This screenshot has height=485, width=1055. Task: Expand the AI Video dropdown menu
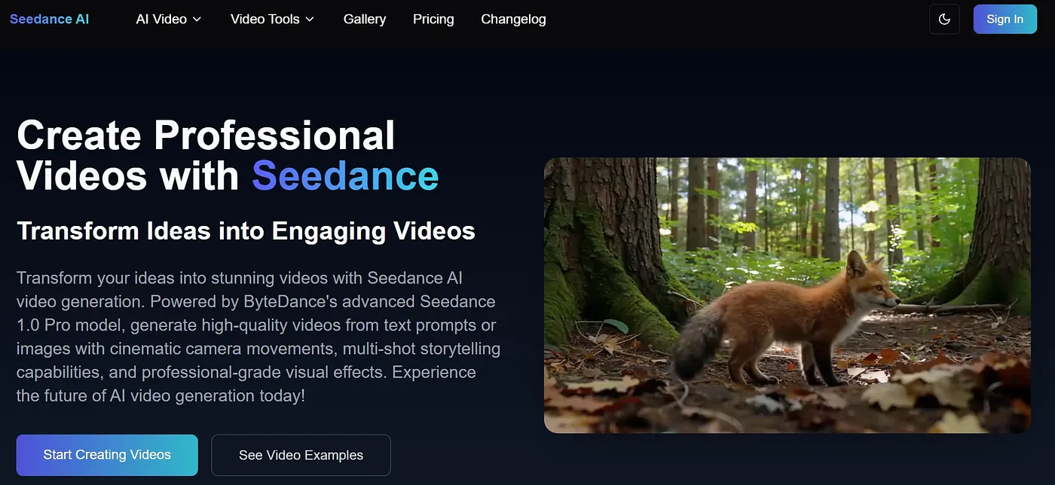pyautogui.click(x=169, y=19)
